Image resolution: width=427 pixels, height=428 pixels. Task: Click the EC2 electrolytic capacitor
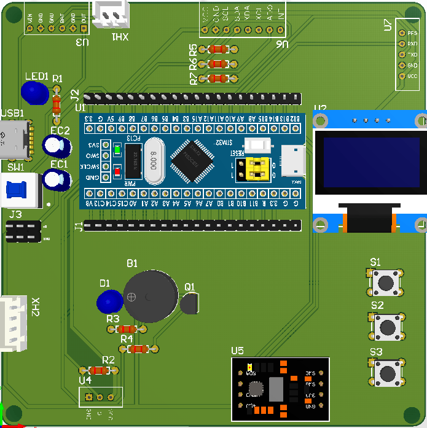point(57,147)
